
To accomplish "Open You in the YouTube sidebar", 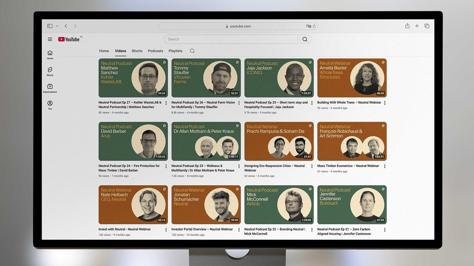I will point(50,105).
